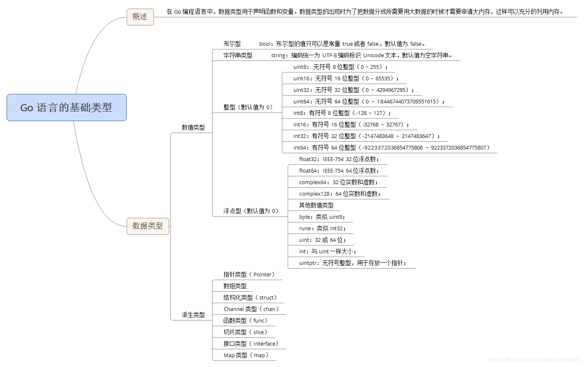
Task: Click the 布尔型 node
Action: click(232, 44)
